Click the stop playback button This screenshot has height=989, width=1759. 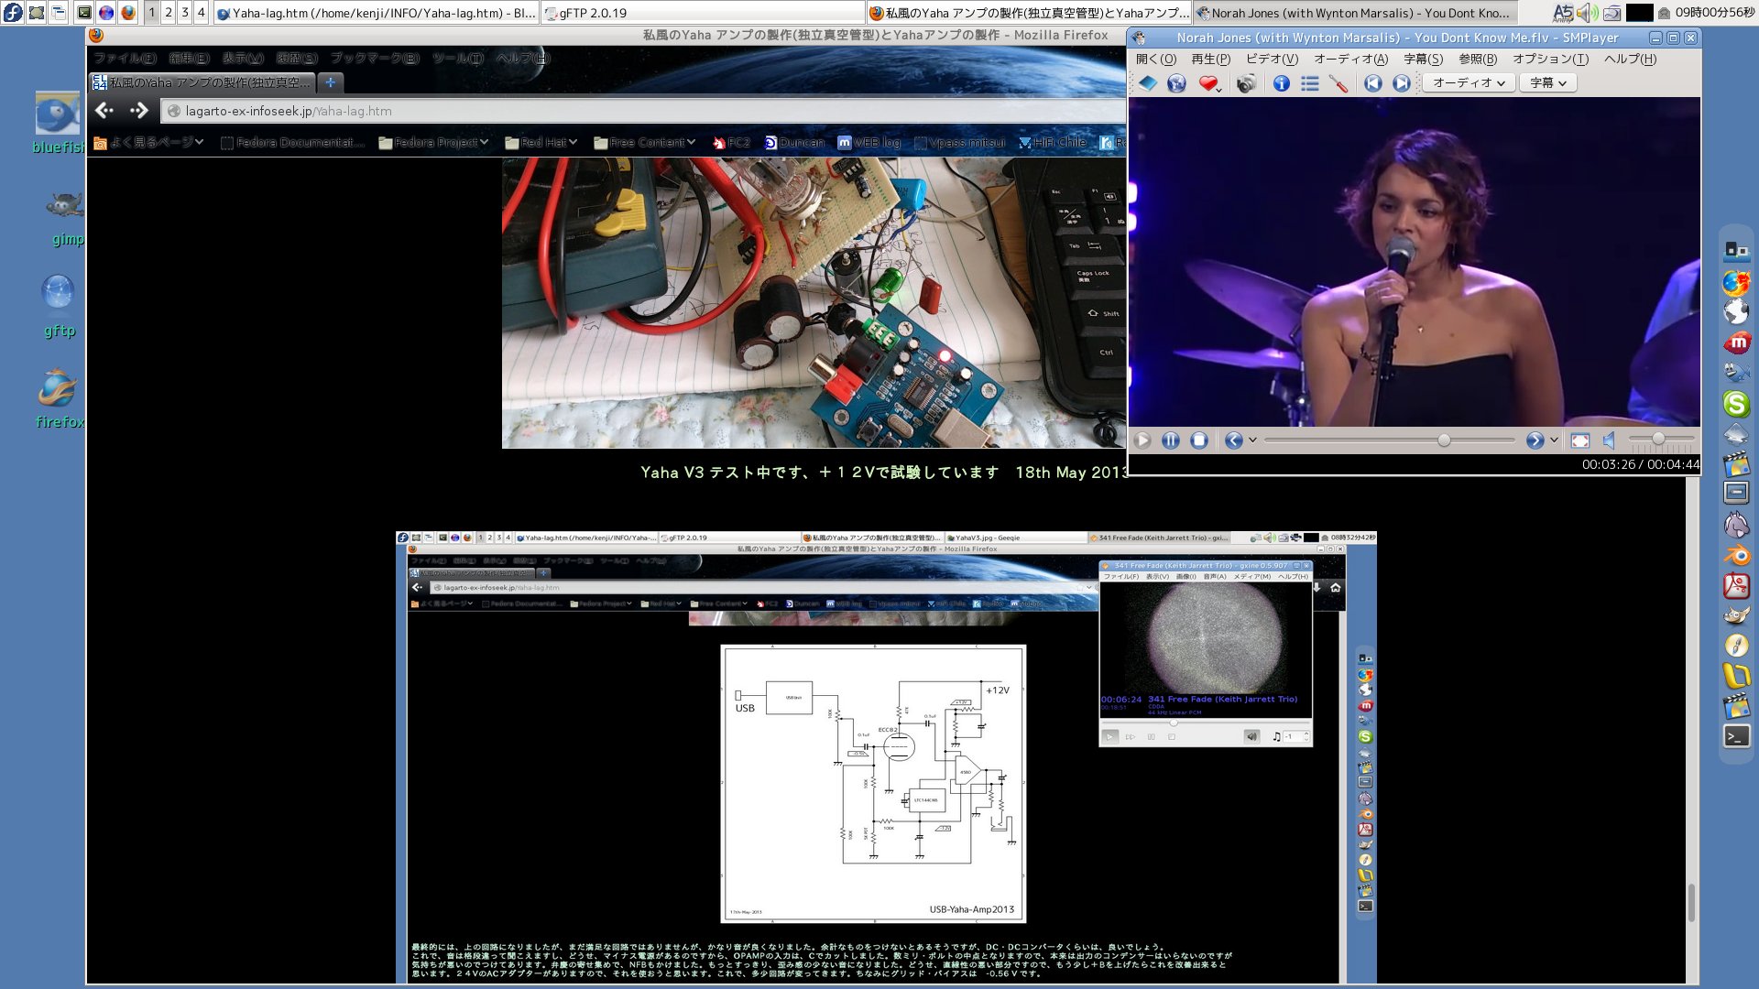click(x=1199, y=440)
